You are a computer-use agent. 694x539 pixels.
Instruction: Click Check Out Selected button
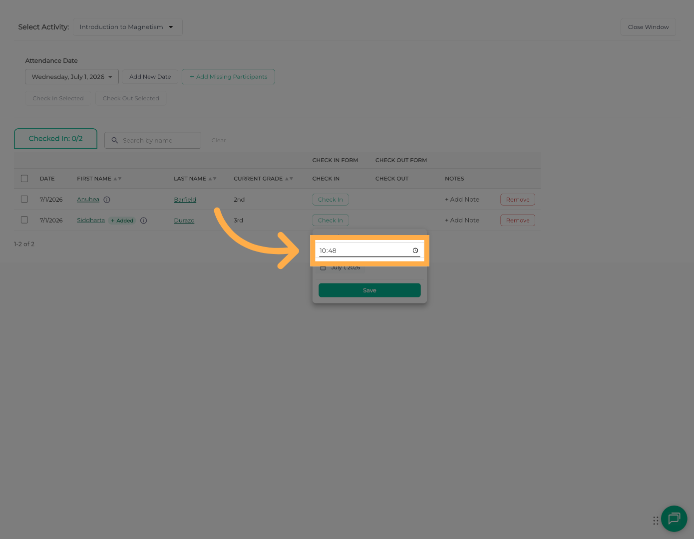tap(131, 98)
